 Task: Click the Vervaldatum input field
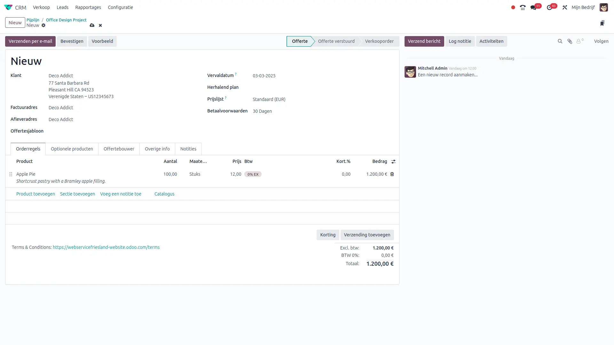[x=264, y=76]
